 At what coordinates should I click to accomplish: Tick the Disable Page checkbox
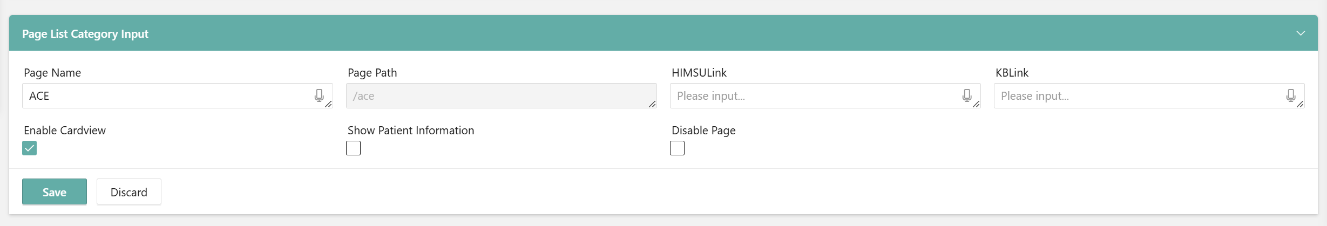tap(677, 148)
